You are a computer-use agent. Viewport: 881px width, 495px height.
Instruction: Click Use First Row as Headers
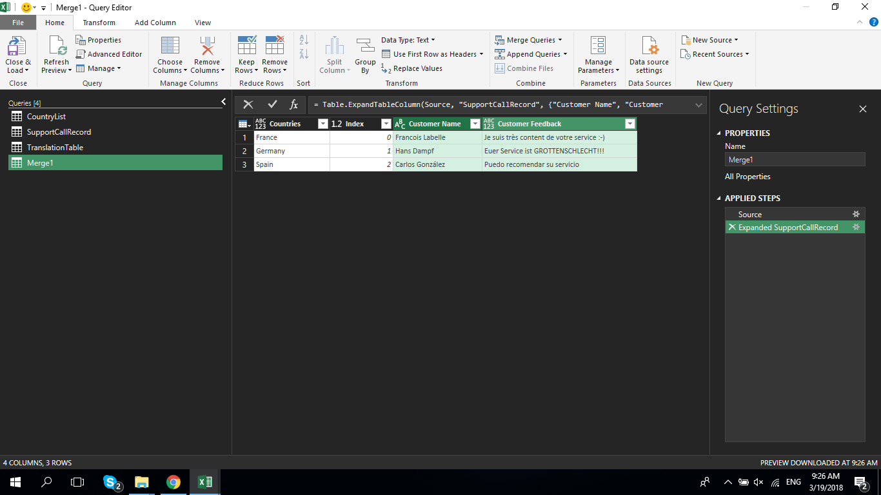(x=432, y=54)
